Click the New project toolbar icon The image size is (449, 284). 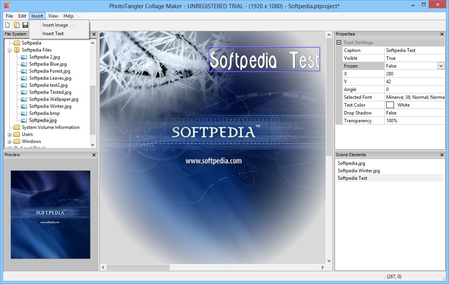(x=8, y=25)
